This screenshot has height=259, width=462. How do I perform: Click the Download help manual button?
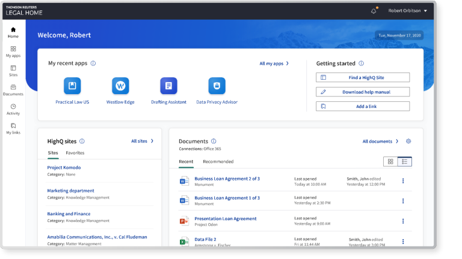(363, 92)
